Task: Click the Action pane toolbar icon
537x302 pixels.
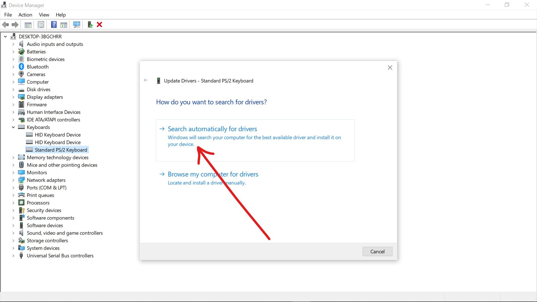Action: 64,25
